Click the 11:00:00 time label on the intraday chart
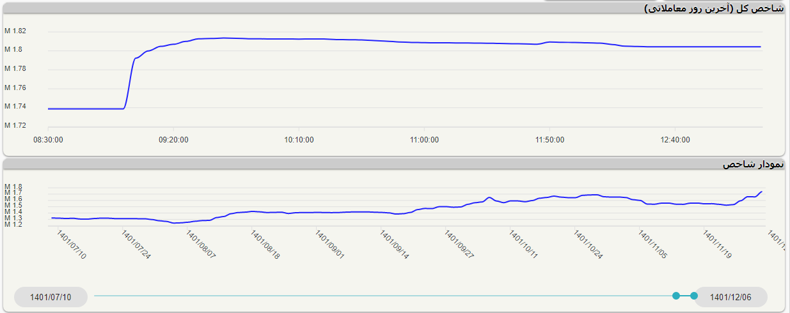 424,140
